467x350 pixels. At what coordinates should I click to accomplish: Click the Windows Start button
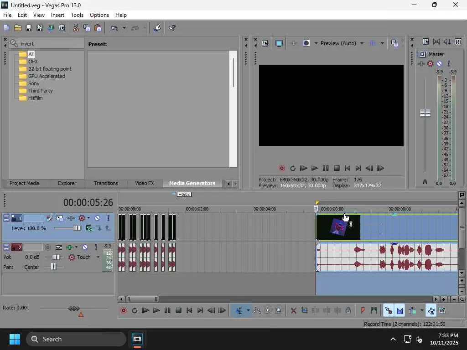[15, 339]
